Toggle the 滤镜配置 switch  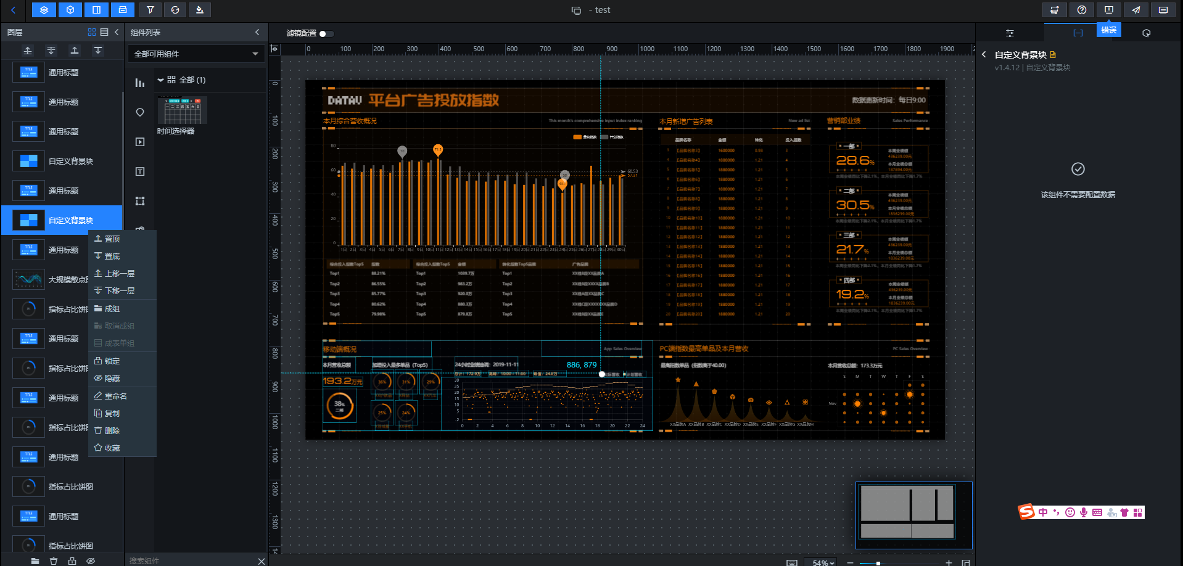click(x=326, y=34)
